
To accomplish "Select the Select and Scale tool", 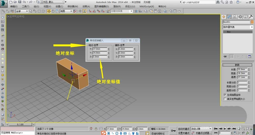I will (57, 11).
